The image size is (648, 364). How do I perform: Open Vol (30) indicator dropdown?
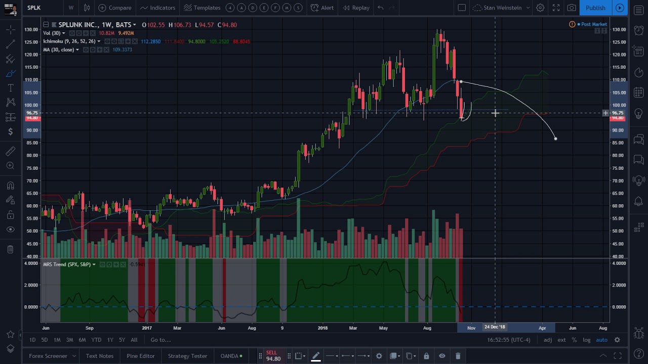coord(64,33)
